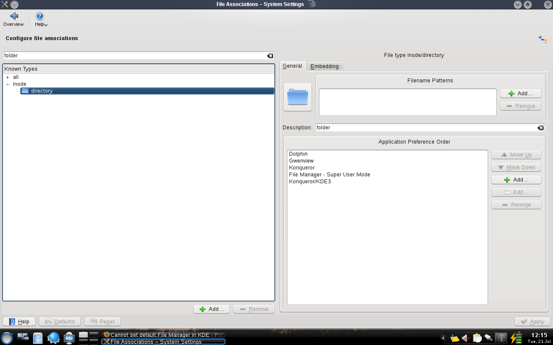Open the notifications info tray icon
This screenshot has width=553, height=345.
[501, 338]
